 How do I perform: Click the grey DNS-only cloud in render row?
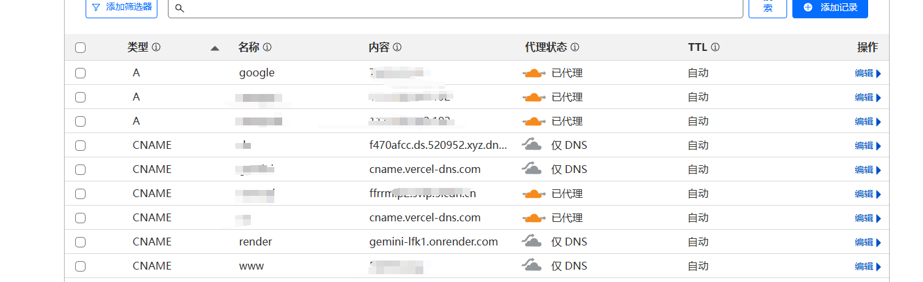pyautogui.click(x=532, y=242)
